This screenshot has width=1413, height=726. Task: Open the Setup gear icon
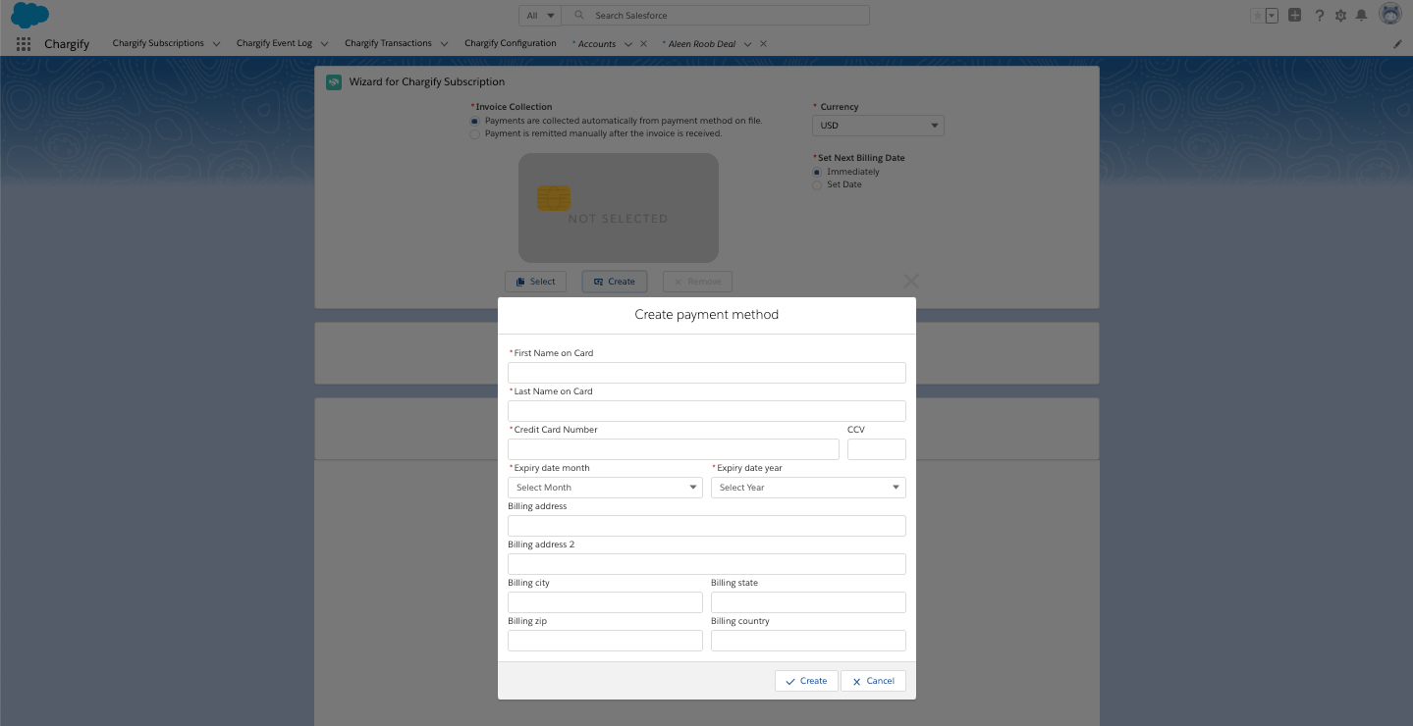coord(1340,16)
